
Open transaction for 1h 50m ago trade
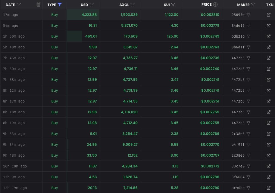click(268, 36)
